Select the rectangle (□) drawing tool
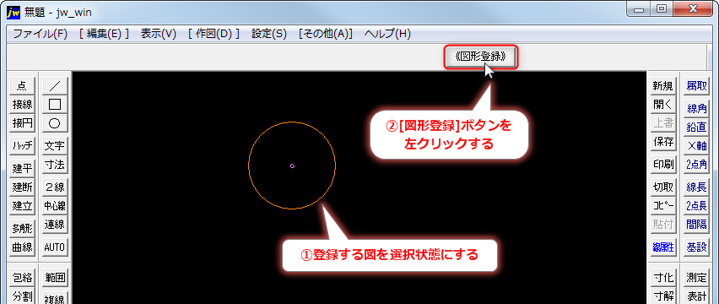Screen dimensions: 719x304 tap(55, 104)
